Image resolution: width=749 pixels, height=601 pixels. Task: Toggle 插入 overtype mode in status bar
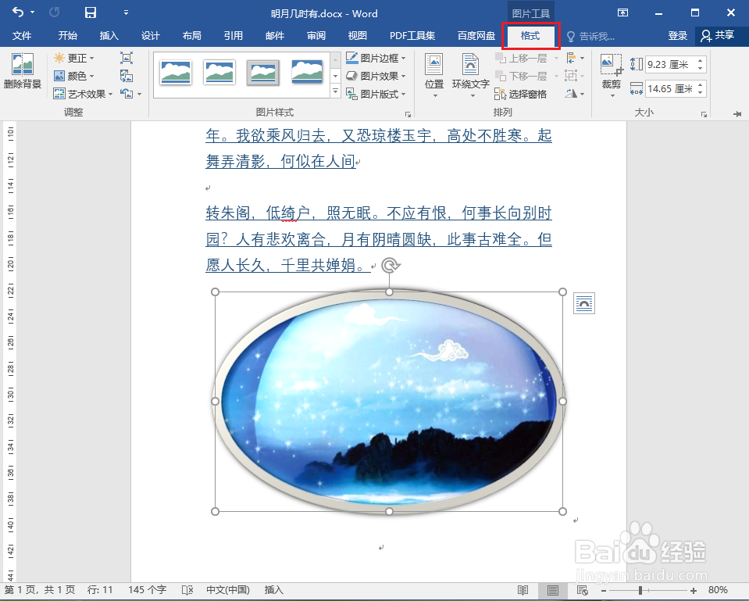pos(273,590)
